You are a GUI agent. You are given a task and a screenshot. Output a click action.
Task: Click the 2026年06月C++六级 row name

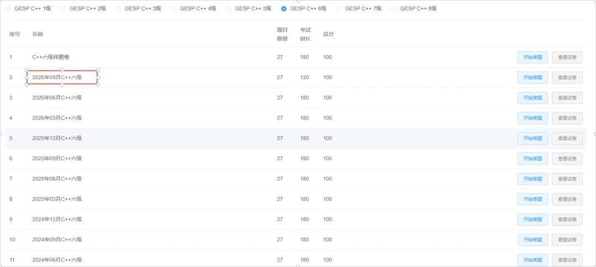point(57,98)
